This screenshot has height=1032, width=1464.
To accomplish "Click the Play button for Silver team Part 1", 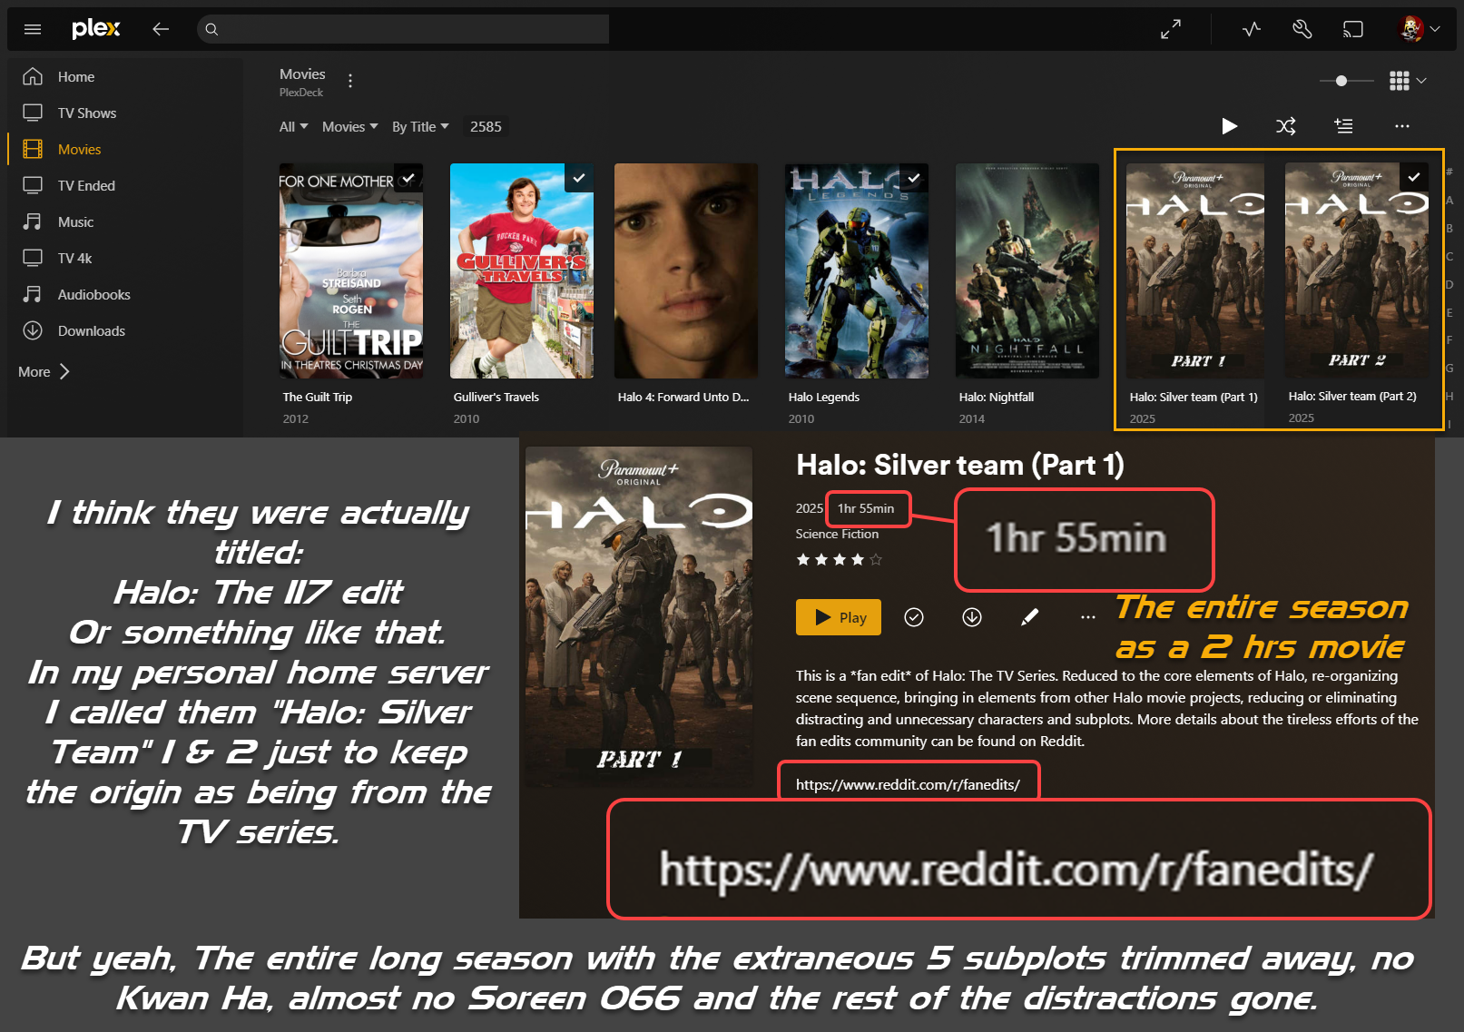I will click(x=839, y=617).
